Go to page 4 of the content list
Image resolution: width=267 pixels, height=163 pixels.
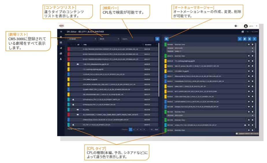[141, 129]
